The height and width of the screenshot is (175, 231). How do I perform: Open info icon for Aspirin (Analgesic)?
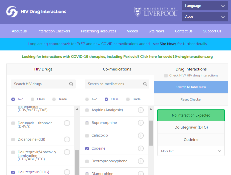coord(141,110)
